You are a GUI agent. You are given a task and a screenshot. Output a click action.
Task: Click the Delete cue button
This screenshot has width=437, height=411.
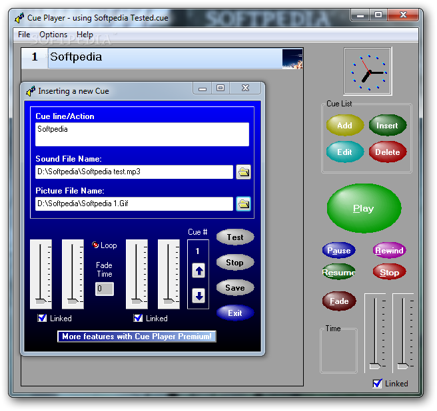[388, 152]
